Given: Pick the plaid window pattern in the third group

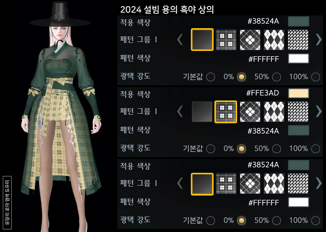Looking at the screenshot, I should pos(226,184).
